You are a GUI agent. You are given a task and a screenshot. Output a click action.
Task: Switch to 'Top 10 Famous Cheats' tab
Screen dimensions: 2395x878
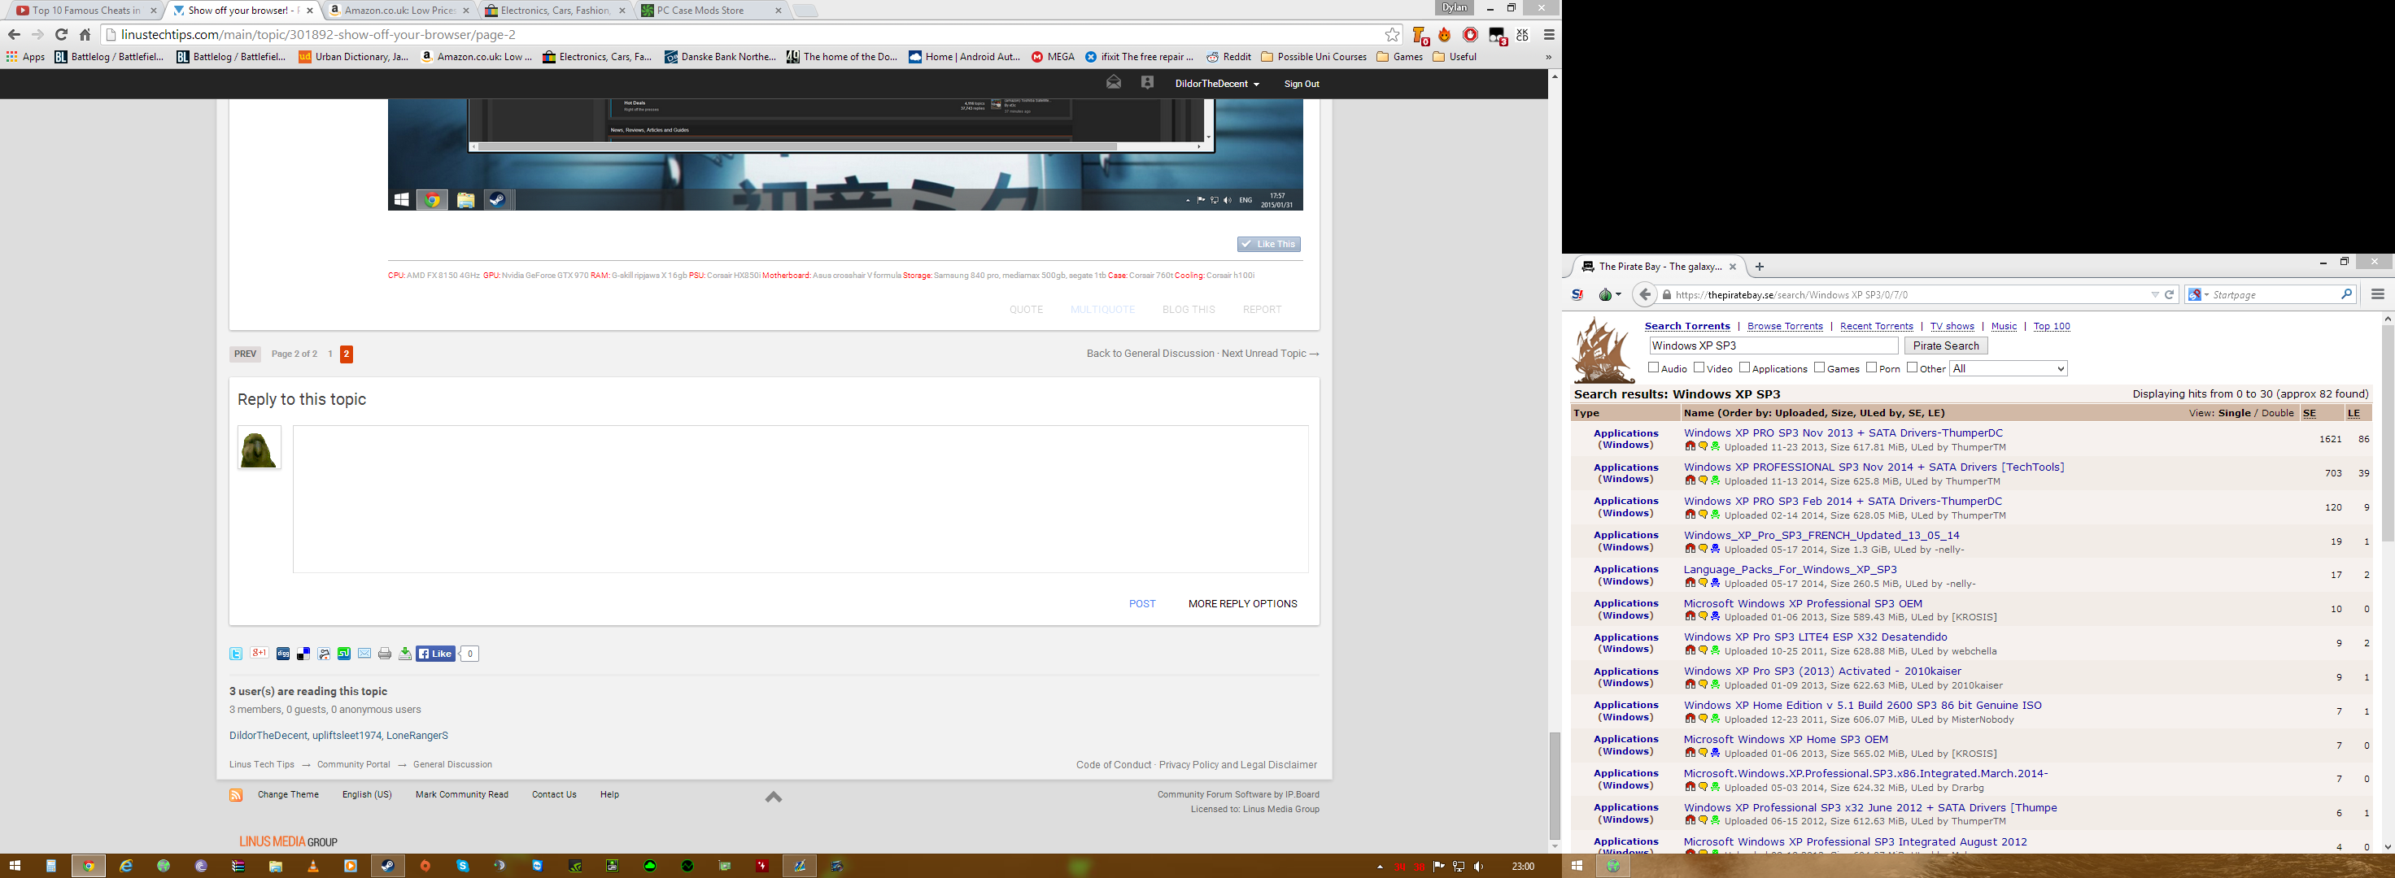tap(85, 11)
